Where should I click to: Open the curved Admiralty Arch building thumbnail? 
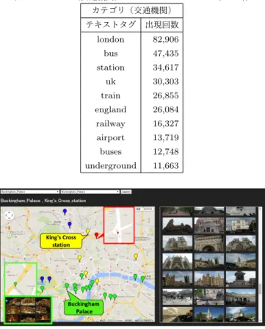(x=241, y=297)
